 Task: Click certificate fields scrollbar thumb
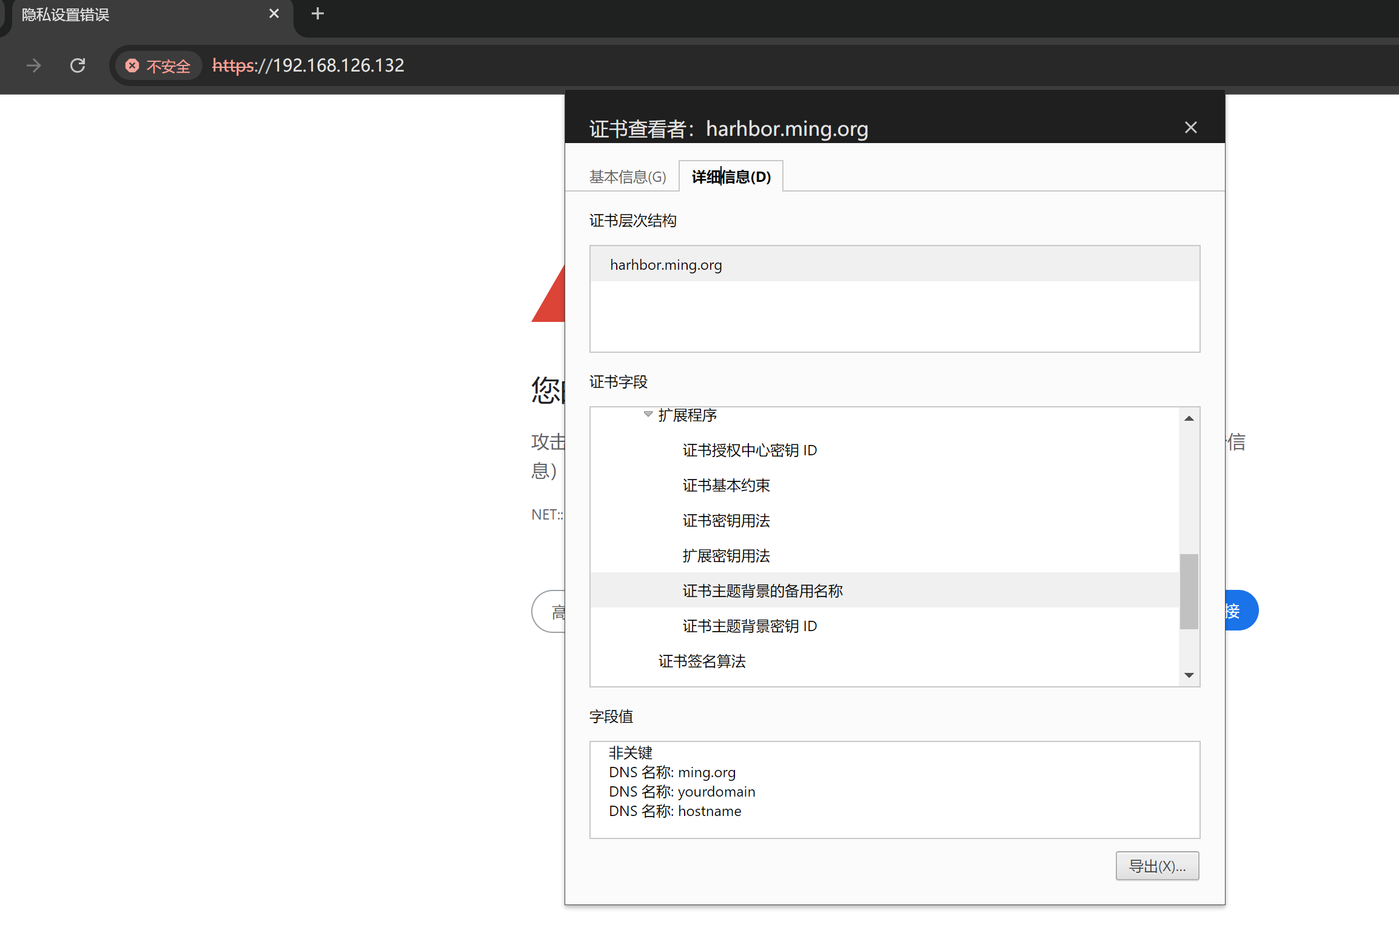[x=1189, y=591]
